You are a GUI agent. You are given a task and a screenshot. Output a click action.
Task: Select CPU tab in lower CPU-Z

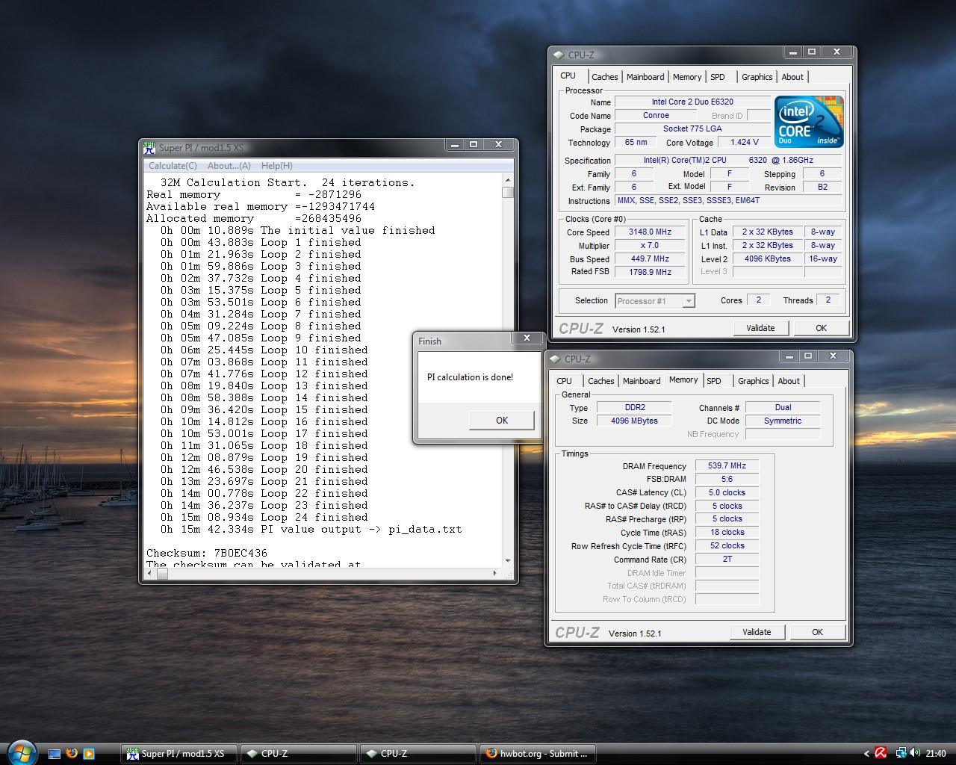pyautogui.click(x=564, y=381)
